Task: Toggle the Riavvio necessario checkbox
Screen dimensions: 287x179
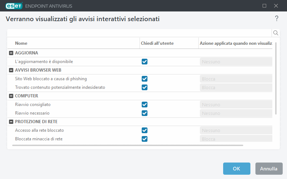Action: point(145,113)
